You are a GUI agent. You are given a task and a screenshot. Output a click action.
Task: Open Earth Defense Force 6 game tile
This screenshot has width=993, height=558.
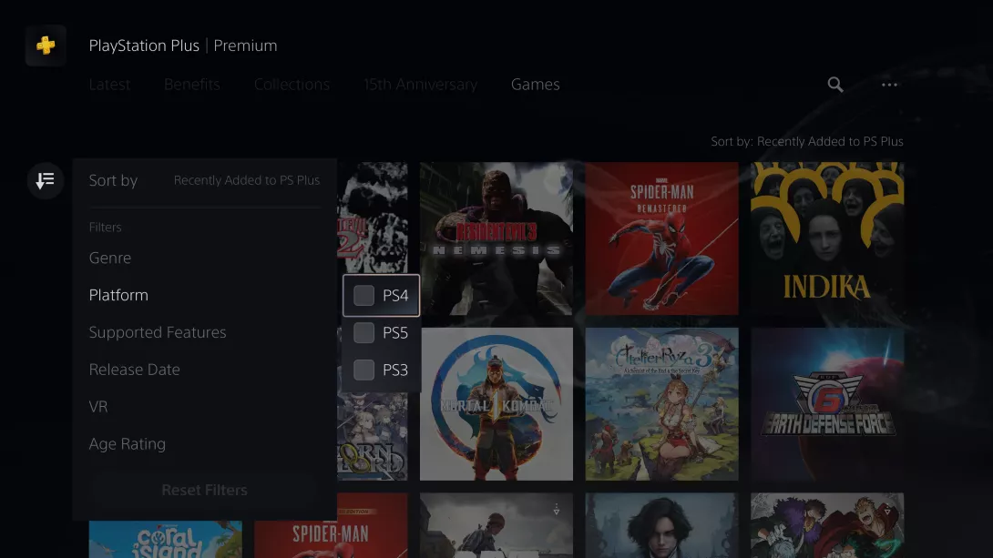[827, 403]
